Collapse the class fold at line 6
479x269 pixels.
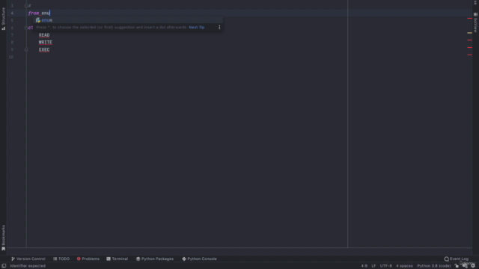[x=26, y=28]
